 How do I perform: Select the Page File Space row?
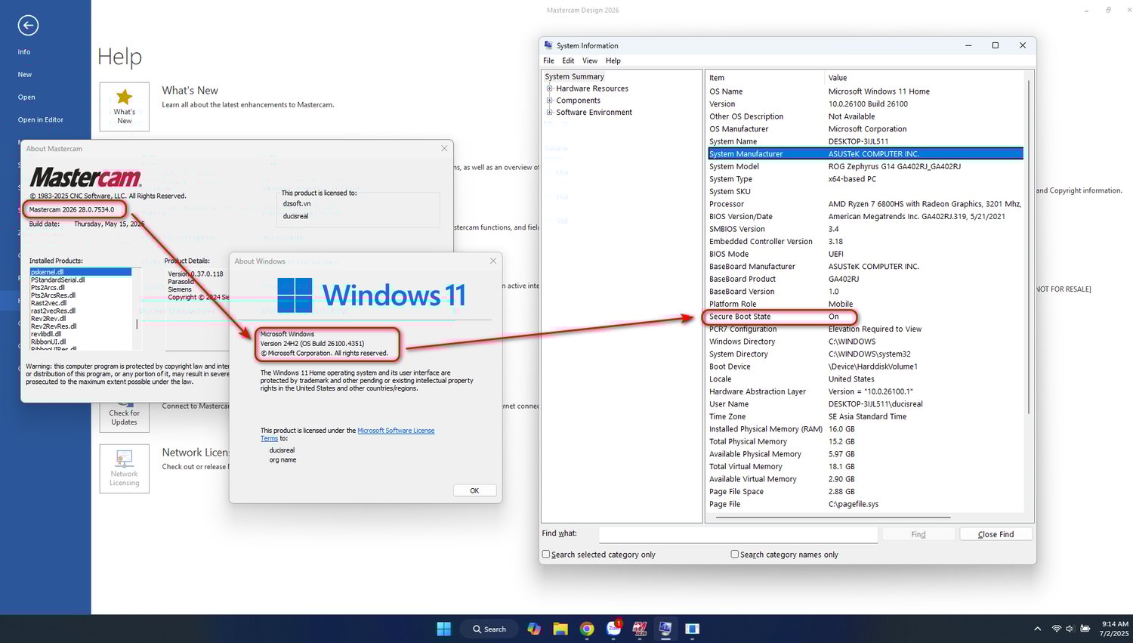point(866,491)
